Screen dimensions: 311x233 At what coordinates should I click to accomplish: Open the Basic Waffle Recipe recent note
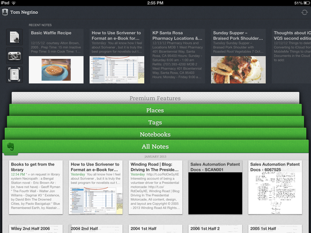click(56, 56)
